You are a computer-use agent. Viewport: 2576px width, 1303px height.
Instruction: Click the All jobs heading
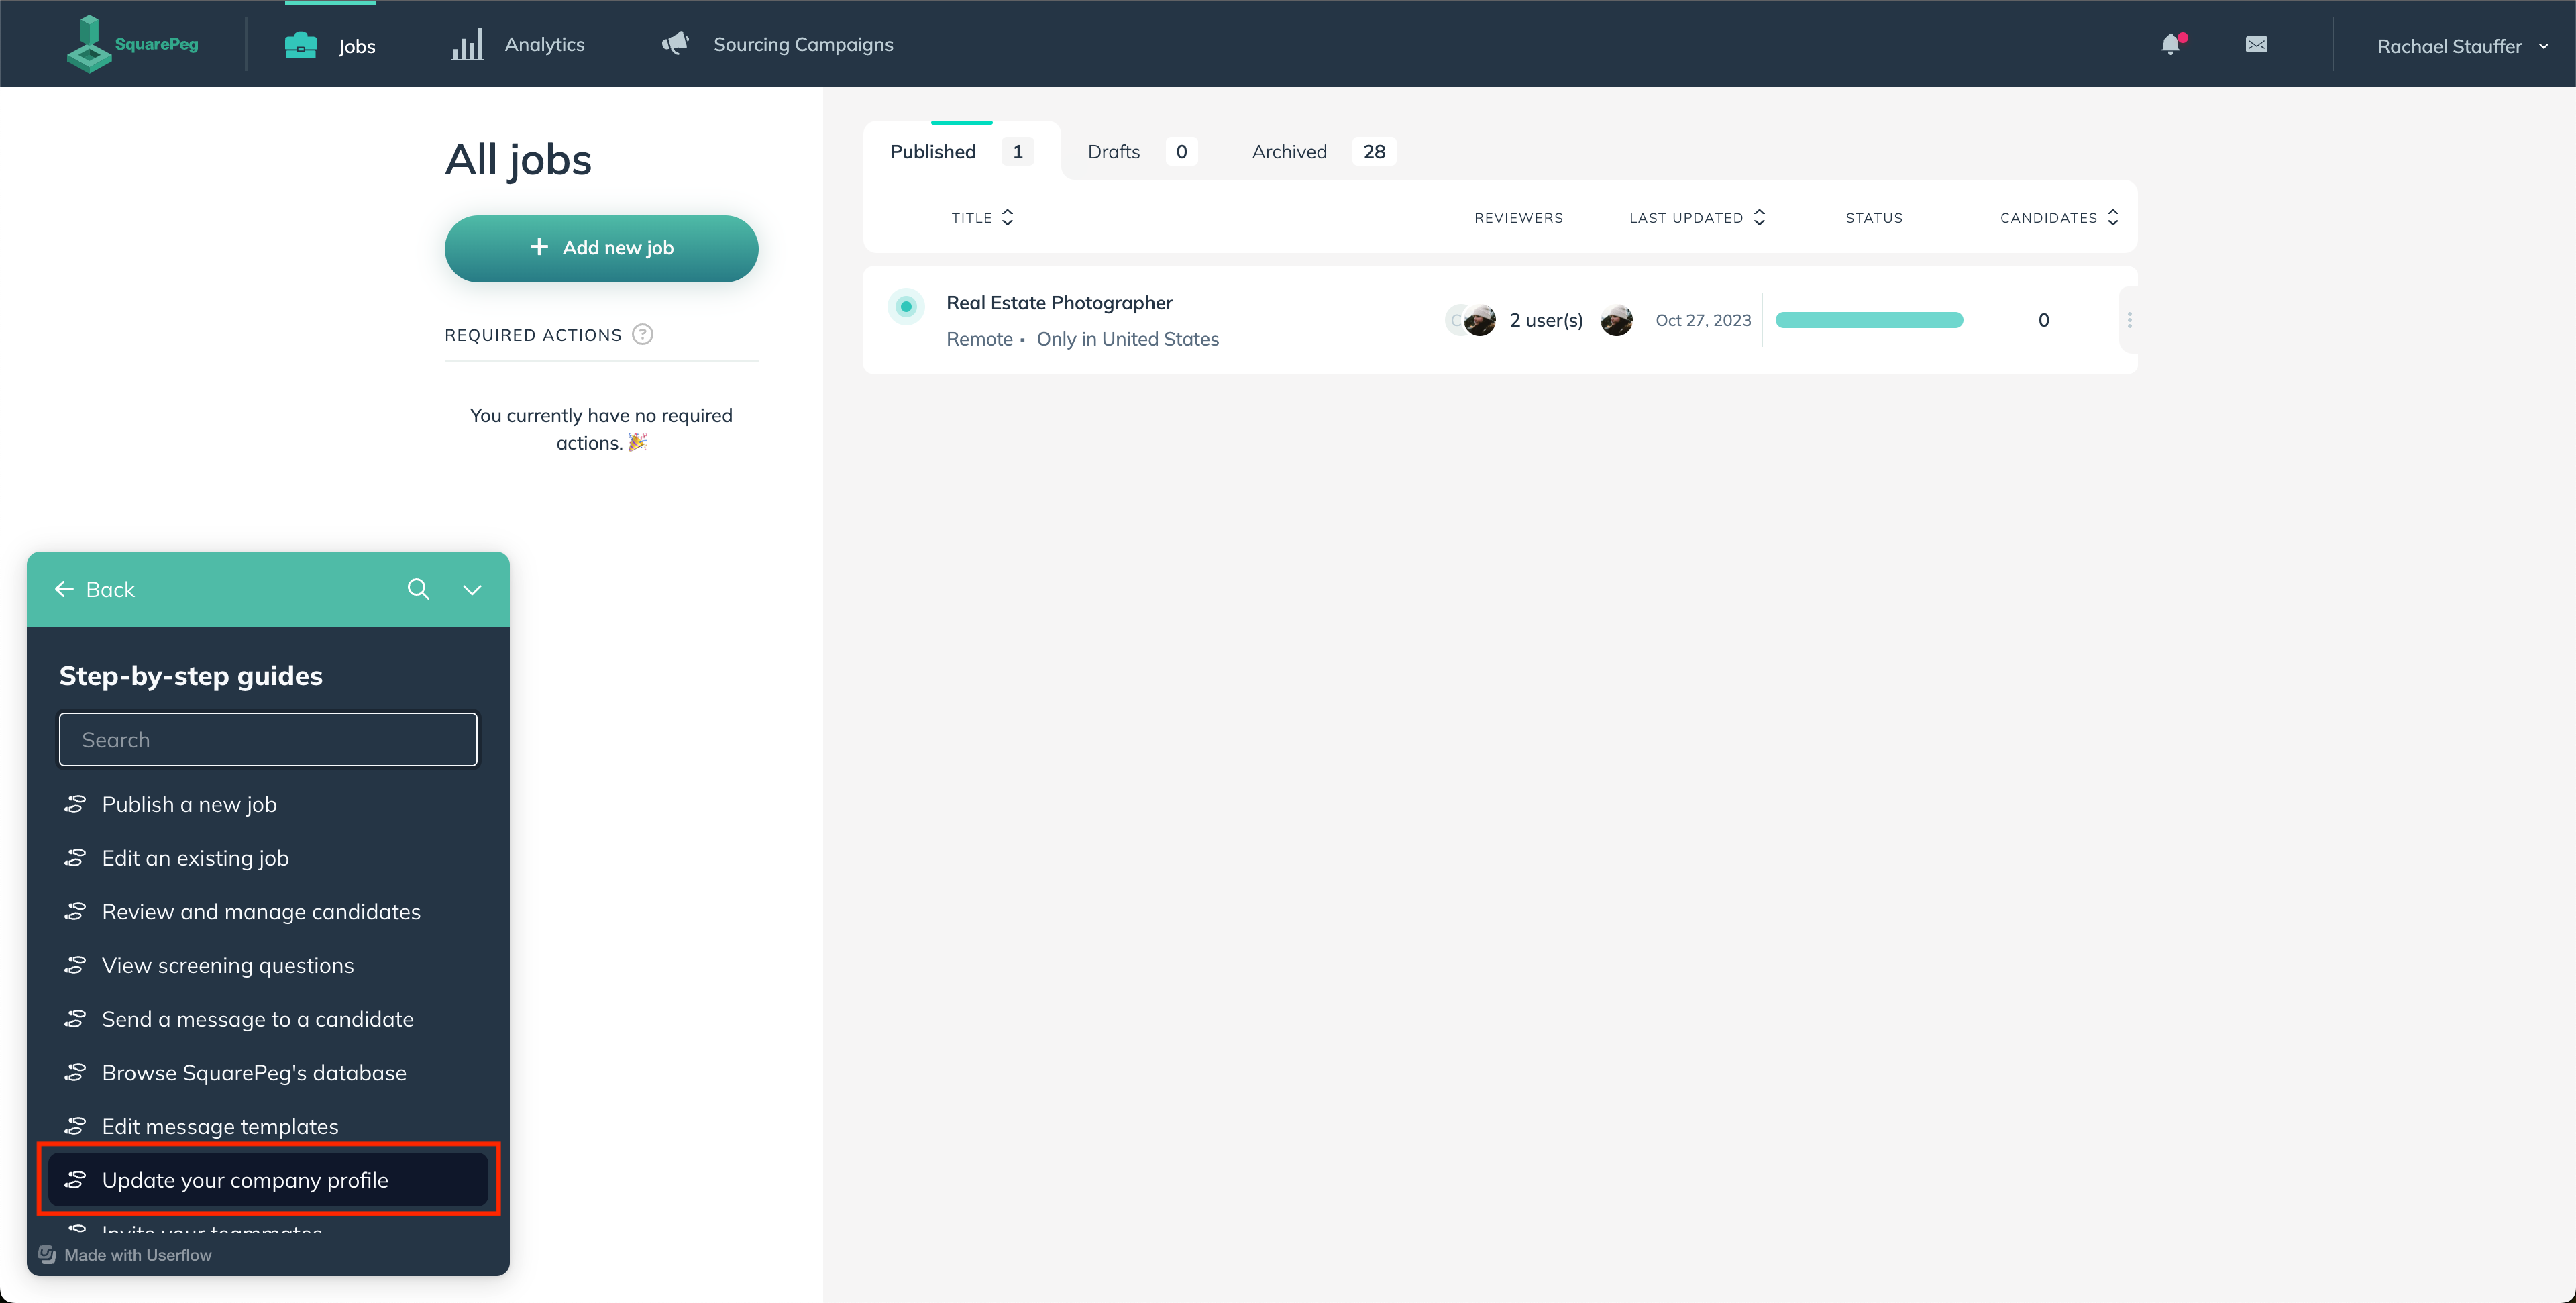point(518,159)
